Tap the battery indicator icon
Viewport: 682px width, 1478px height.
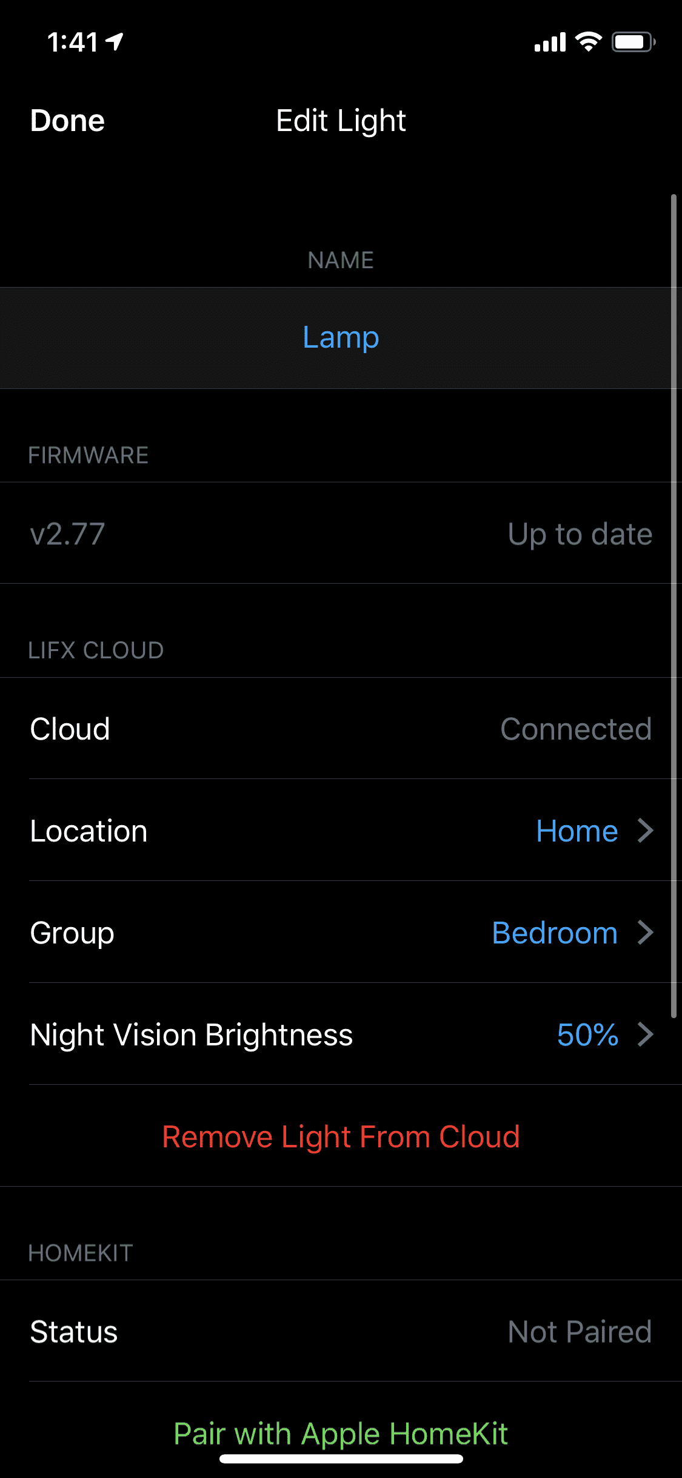tap(633, 42)
